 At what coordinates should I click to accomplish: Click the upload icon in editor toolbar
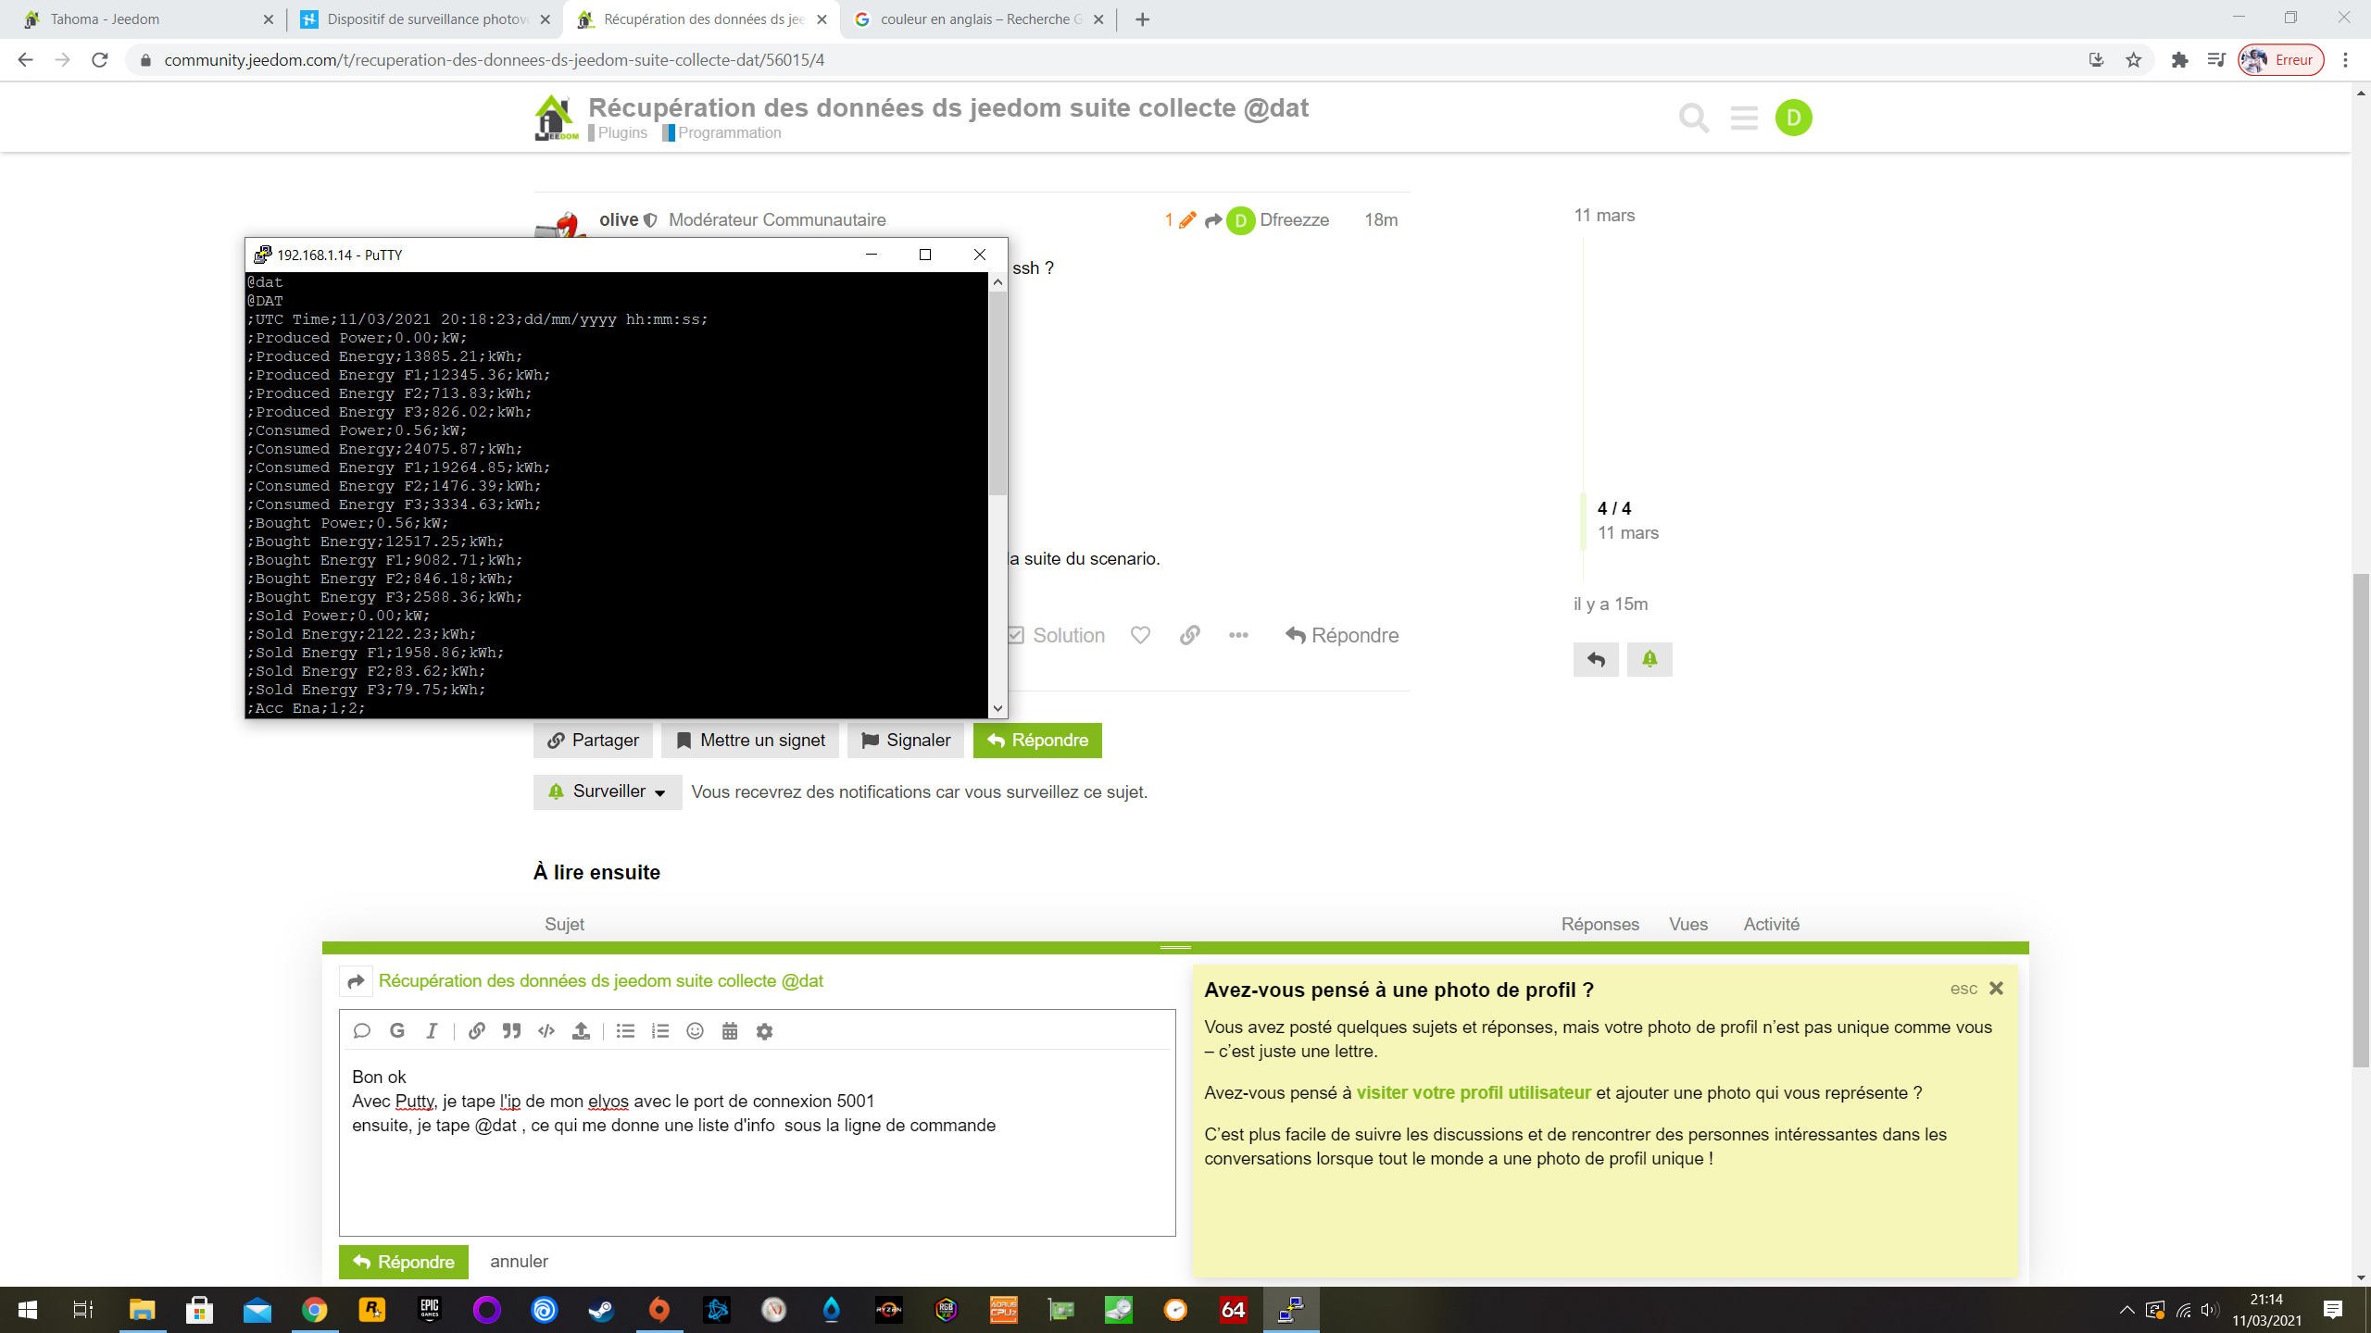[x=581, y=1031]
